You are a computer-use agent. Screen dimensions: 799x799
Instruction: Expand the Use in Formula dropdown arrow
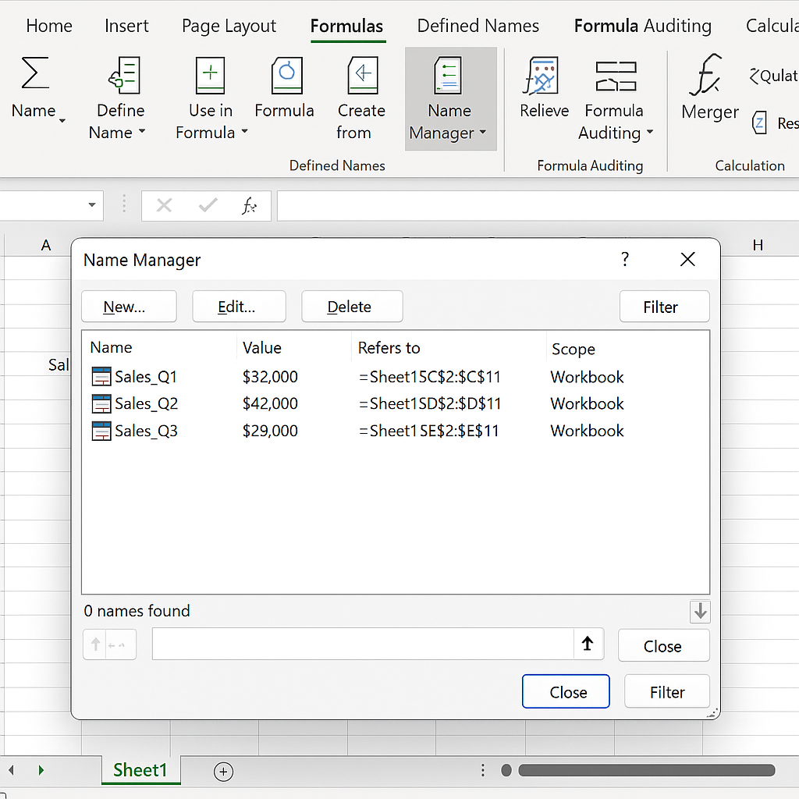coord(244,131)
